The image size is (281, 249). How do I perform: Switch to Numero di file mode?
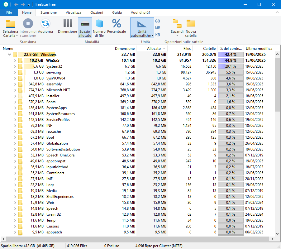(x=99, y=28)
